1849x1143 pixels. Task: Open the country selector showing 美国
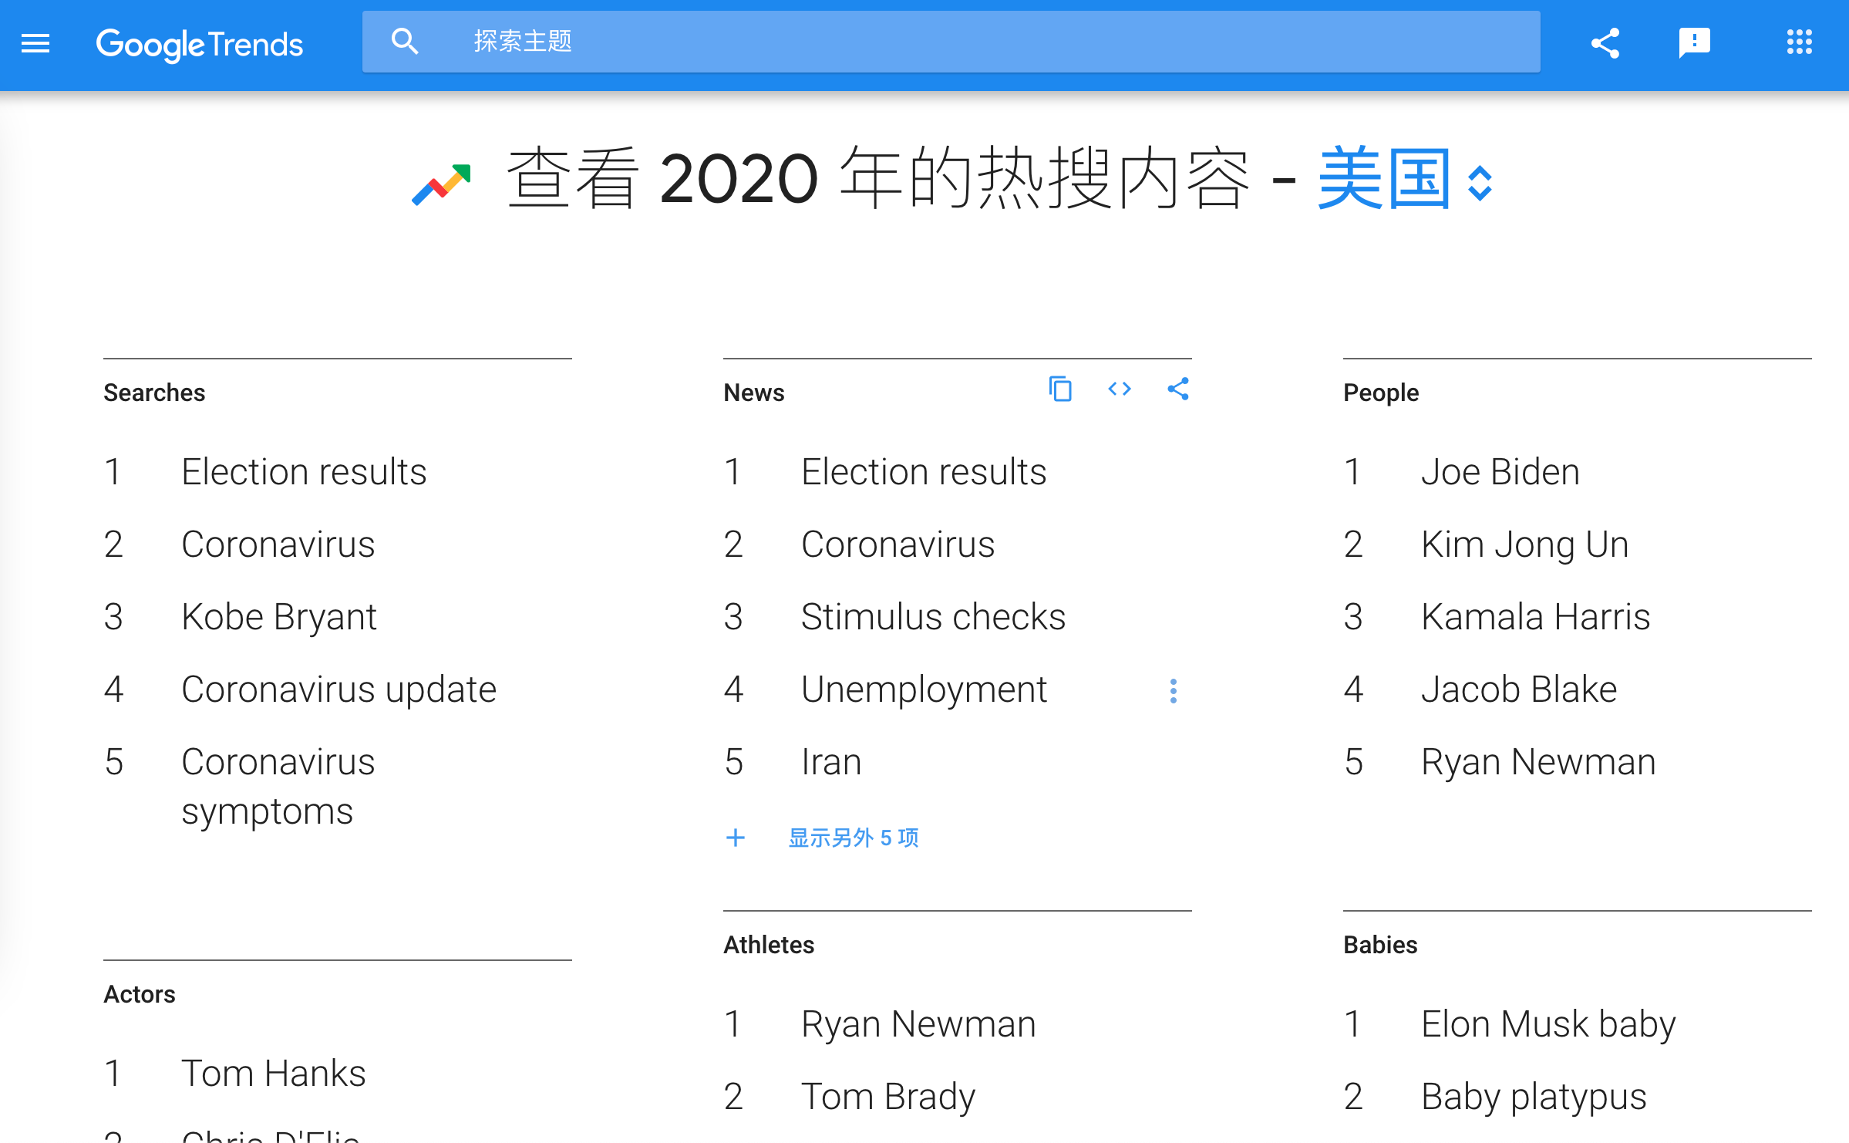1384,180
